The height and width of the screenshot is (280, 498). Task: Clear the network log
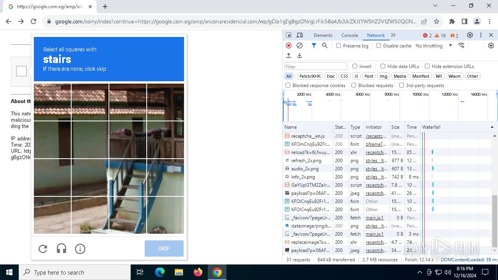coord(300,45)
